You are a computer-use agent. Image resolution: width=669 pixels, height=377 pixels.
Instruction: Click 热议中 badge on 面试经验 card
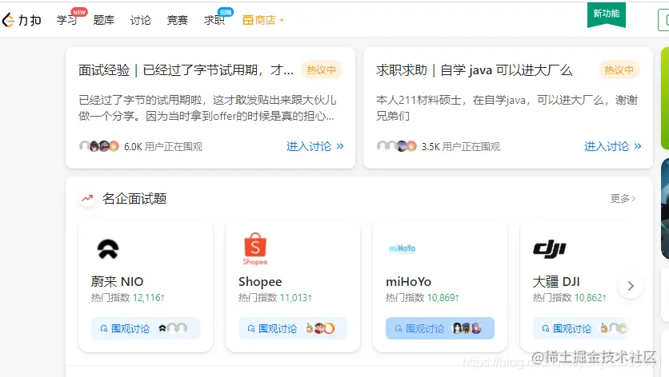[x=321, y=69]
